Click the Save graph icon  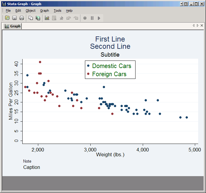coord(14,18)
